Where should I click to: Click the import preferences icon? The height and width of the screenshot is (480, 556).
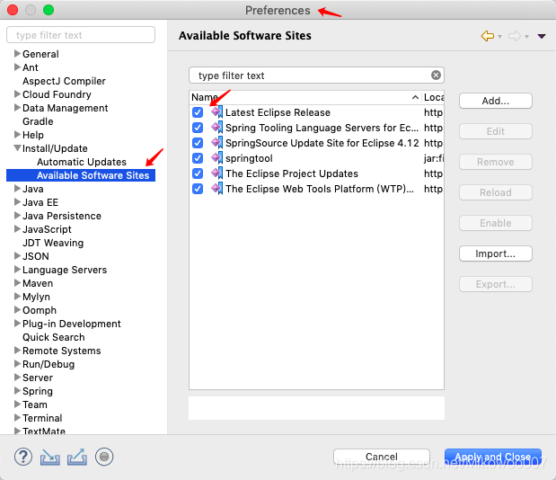(49, 457)
